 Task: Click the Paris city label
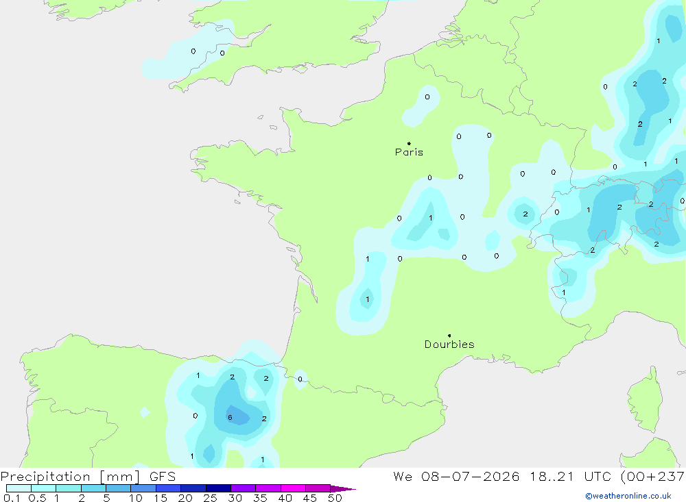(409, 152)
